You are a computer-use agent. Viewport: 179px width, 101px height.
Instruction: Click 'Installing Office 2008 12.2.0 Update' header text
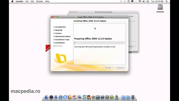point(90,21)
